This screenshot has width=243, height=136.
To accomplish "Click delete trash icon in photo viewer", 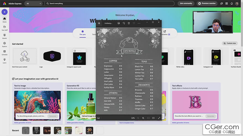I will click(x=129, y=23).
